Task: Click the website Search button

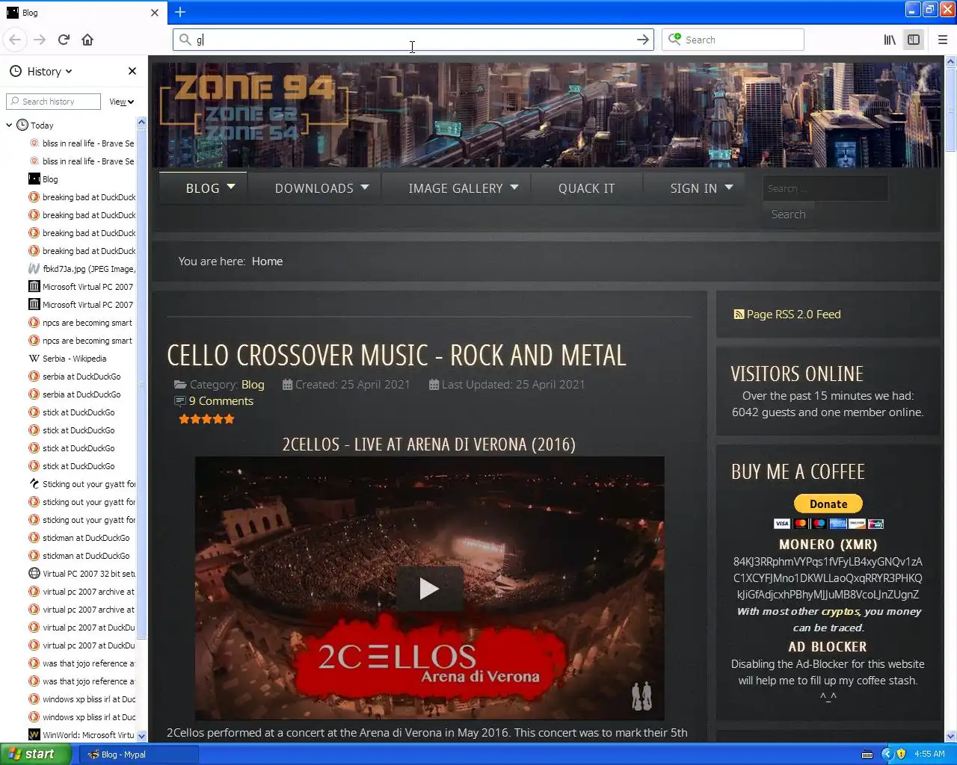Action: coord(788,214)
